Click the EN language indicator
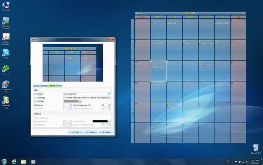Image resolution: width=263 pixels, height=165 pixels. 228,161
